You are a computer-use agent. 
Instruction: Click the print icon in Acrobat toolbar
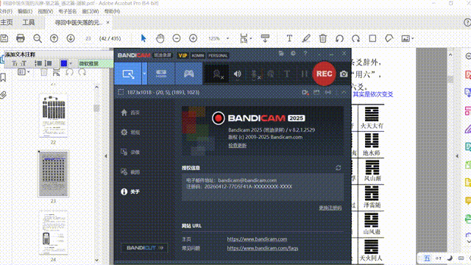(21, 38)
